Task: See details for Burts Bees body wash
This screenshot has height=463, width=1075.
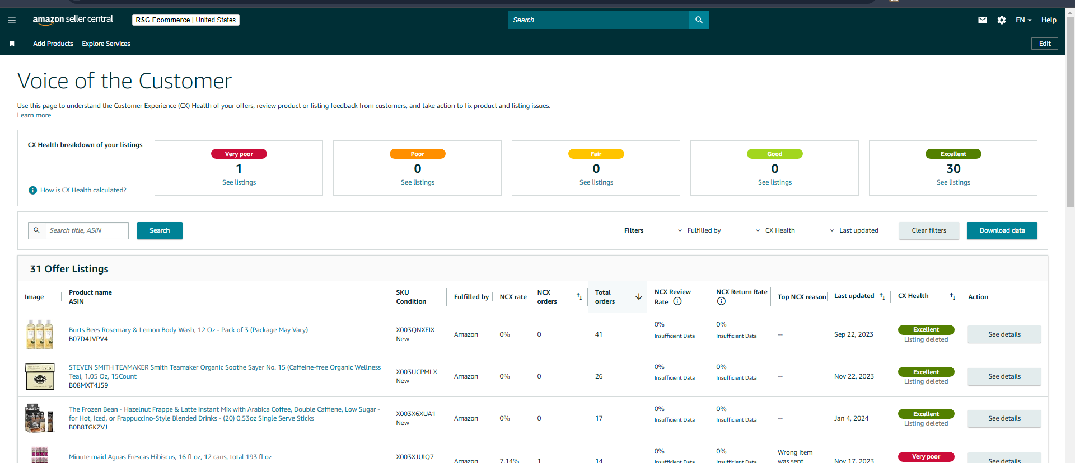Action: [x=1004, y=334]
